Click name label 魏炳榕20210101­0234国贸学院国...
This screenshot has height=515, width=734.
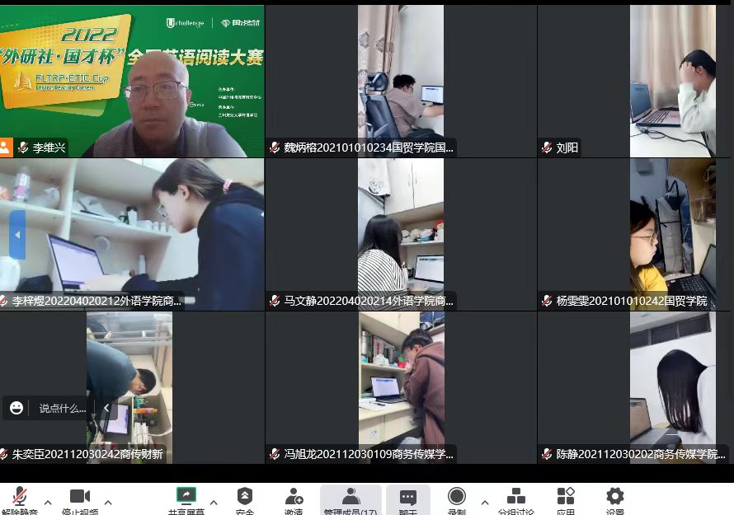369,147
